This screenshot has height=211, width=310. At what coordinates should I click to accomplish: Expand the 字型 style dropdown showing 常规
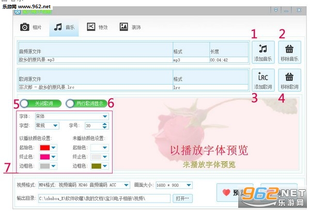tap(47, 125)
